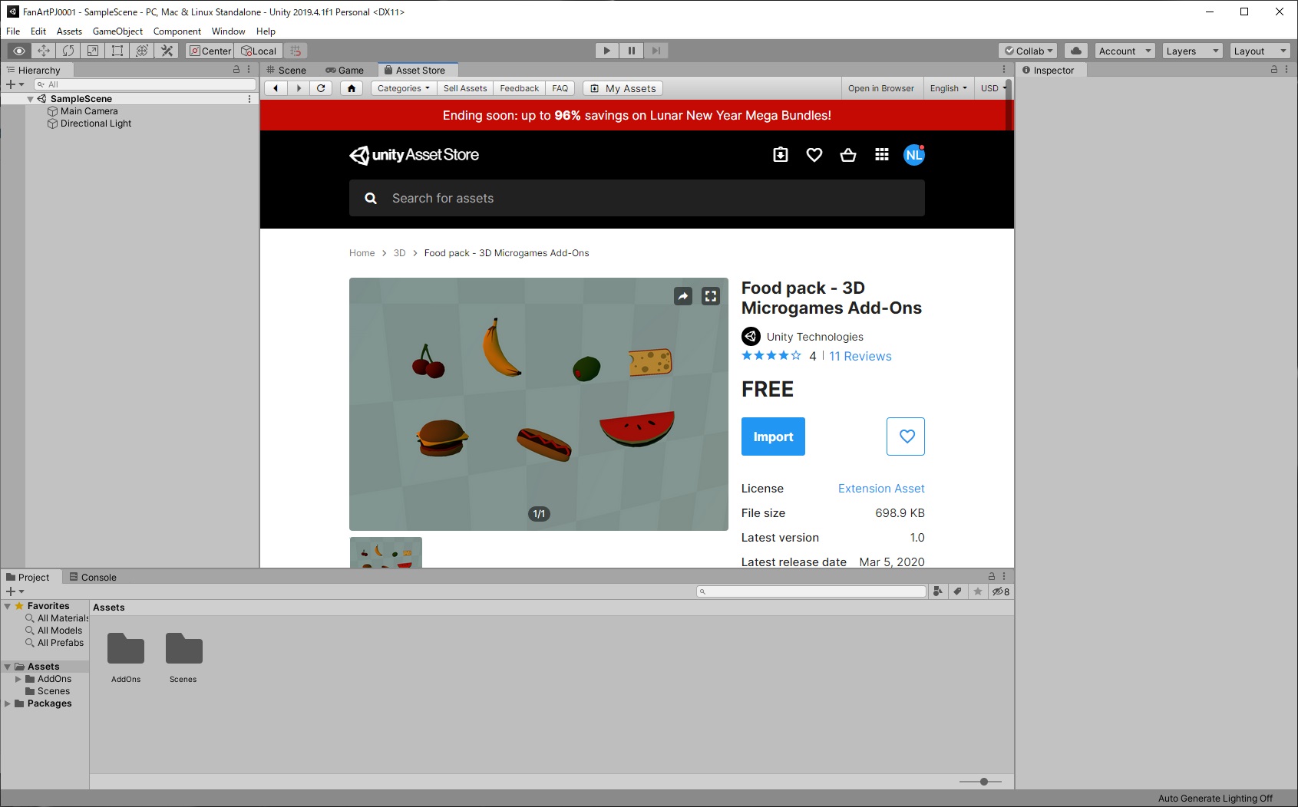Select the Scale tool
The width and height of the screenshot is (1298, 807).
click(x=93, y=51)
